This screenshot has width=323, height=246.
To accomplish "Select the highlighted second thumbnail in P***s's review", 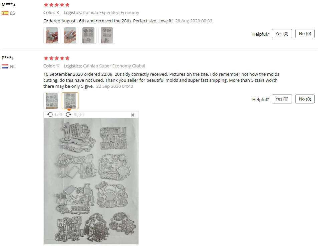I will pyautogui.click(x=70, y=101).
